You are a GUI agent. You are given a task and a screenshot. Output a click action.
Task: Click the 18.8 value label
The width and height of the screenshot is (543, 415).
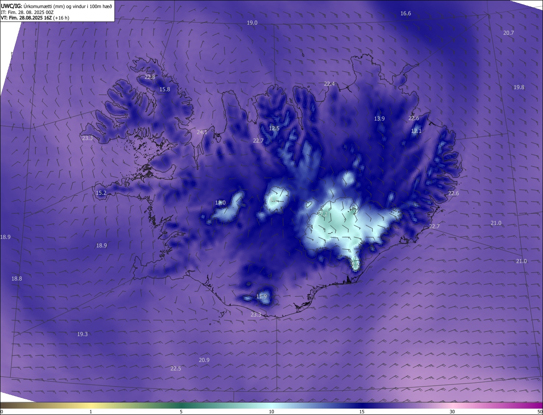[17, 279]
